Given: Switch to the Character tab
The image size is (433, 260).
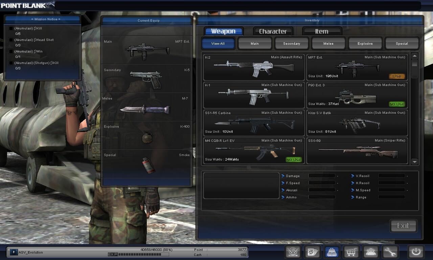Looking at the screenshot, I should [273, 31].
